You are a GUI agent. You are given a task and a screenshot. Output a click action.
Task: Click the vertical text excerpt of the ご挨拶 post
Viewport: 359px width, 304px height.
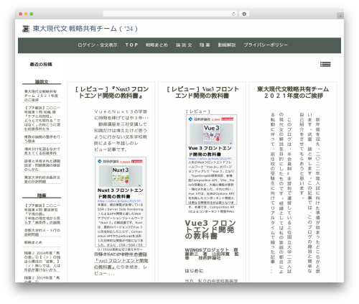pyautogui.click(x=295, y=193)
